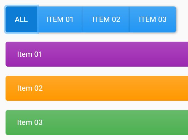This screenshot has width=188, height=140.
Task: Select the ALL filter toggle
Action: pyautogui.click(x=21, y=19)
